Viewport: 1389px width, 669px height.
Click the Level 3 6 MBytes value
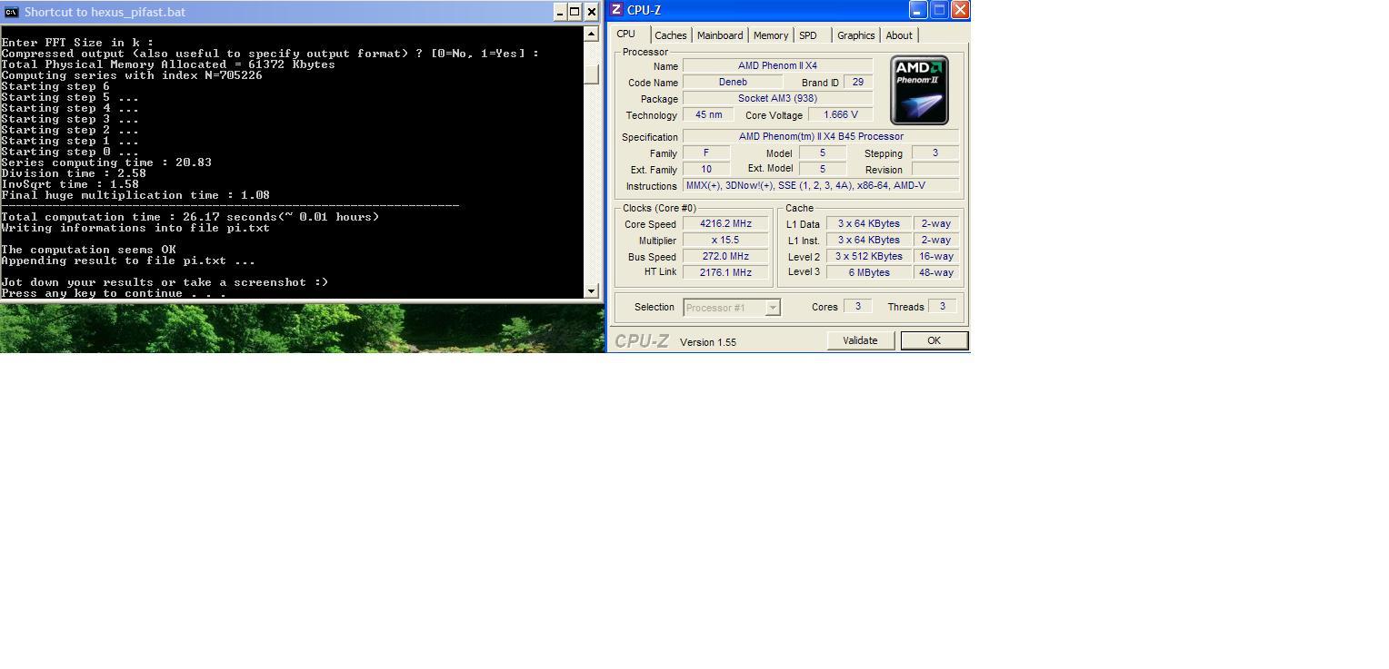(x=869, y=272)
